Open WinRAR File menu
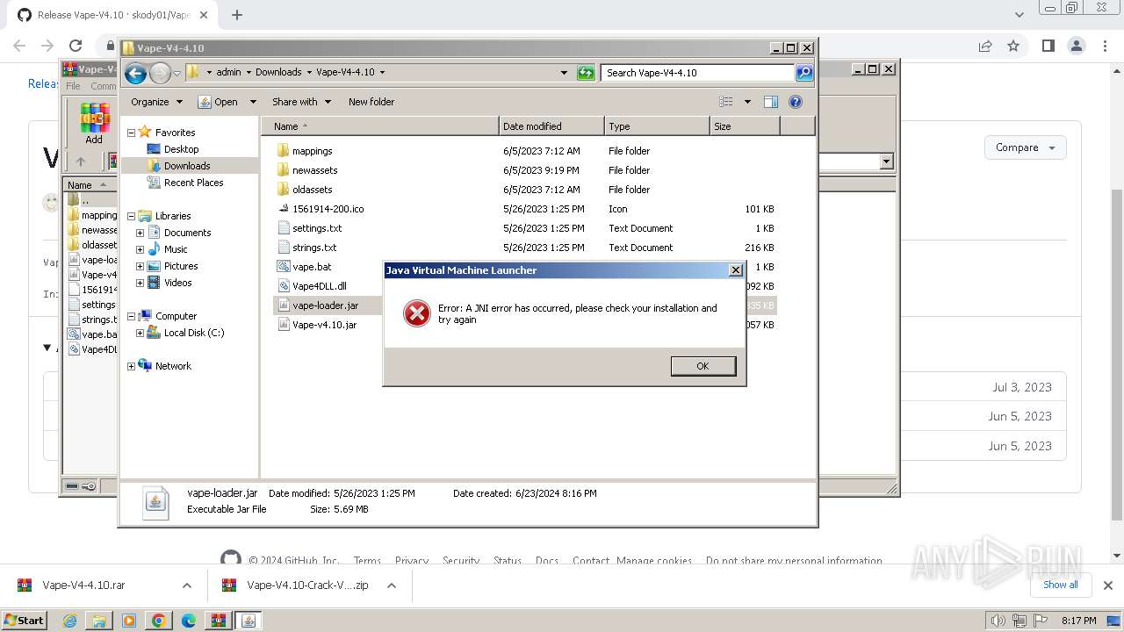The image size is (1124, 632). (73, 86)
